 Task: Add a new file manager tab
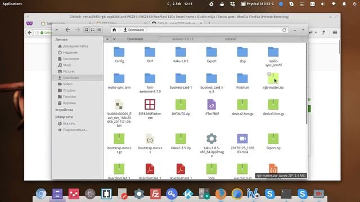point(107,39)
